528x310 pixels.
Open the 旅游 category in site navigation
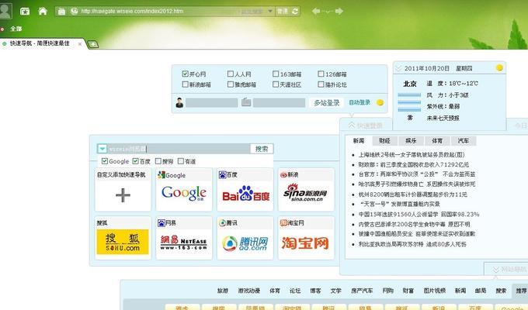pos(223,291)
